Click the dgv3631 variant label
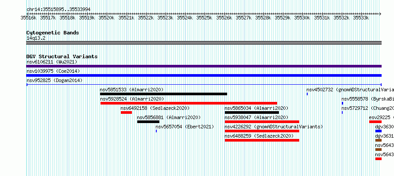 click(x=384, y=136)
